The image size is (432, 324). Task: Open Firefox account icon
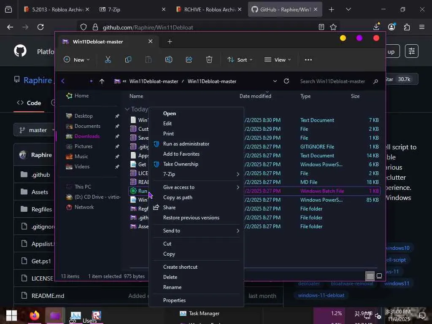coord(391,27)
